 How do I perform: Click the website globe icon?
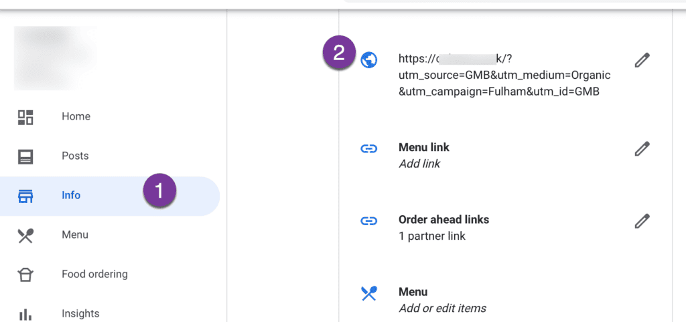[369, 60]
